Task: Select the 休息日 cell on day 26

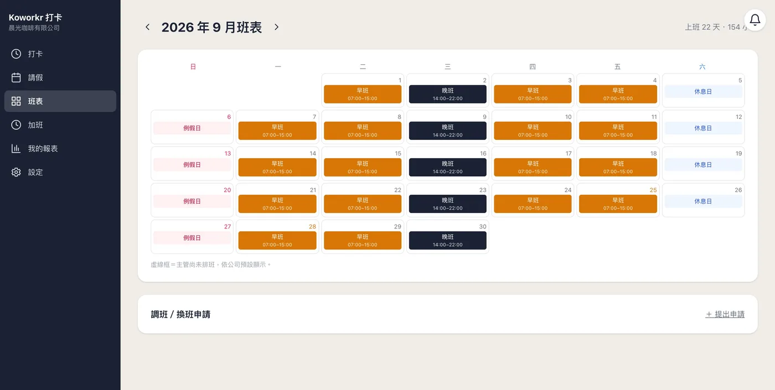Action: 704,201
